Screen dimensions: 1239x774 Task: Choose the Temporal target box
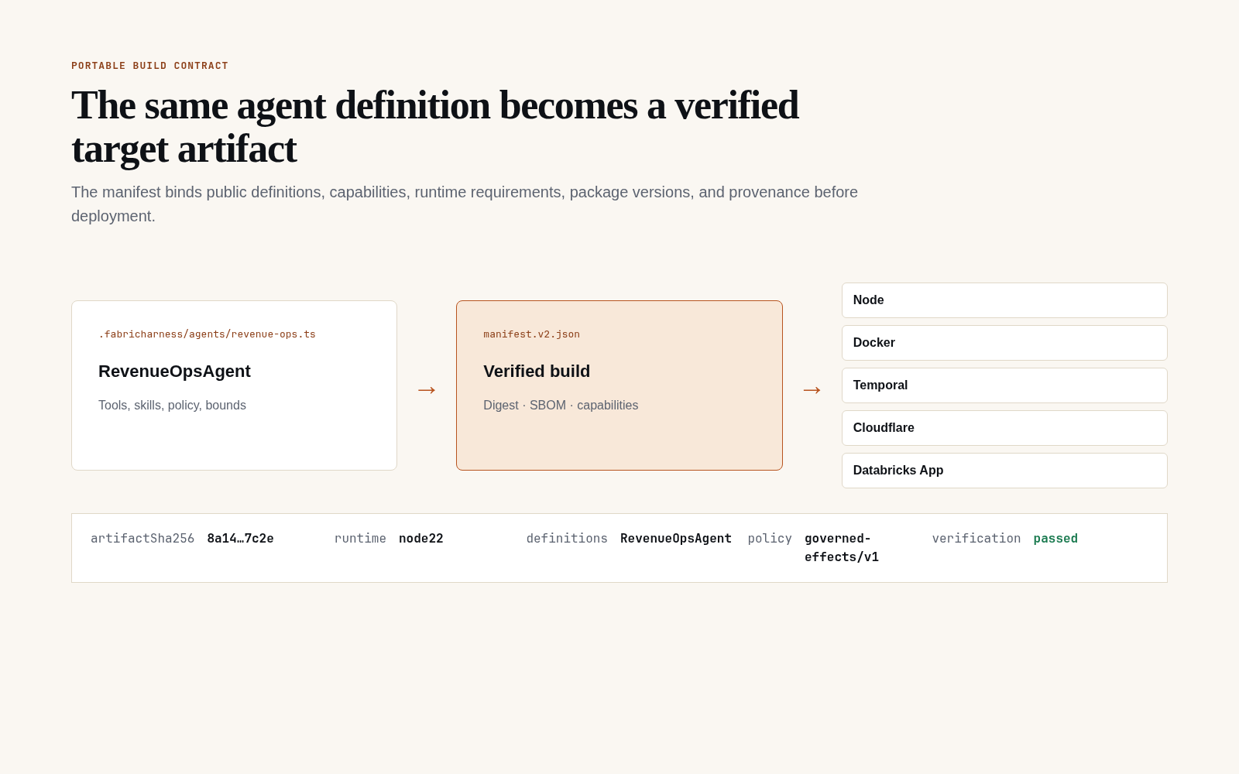pyautogui.click(x=1004, y=385)
